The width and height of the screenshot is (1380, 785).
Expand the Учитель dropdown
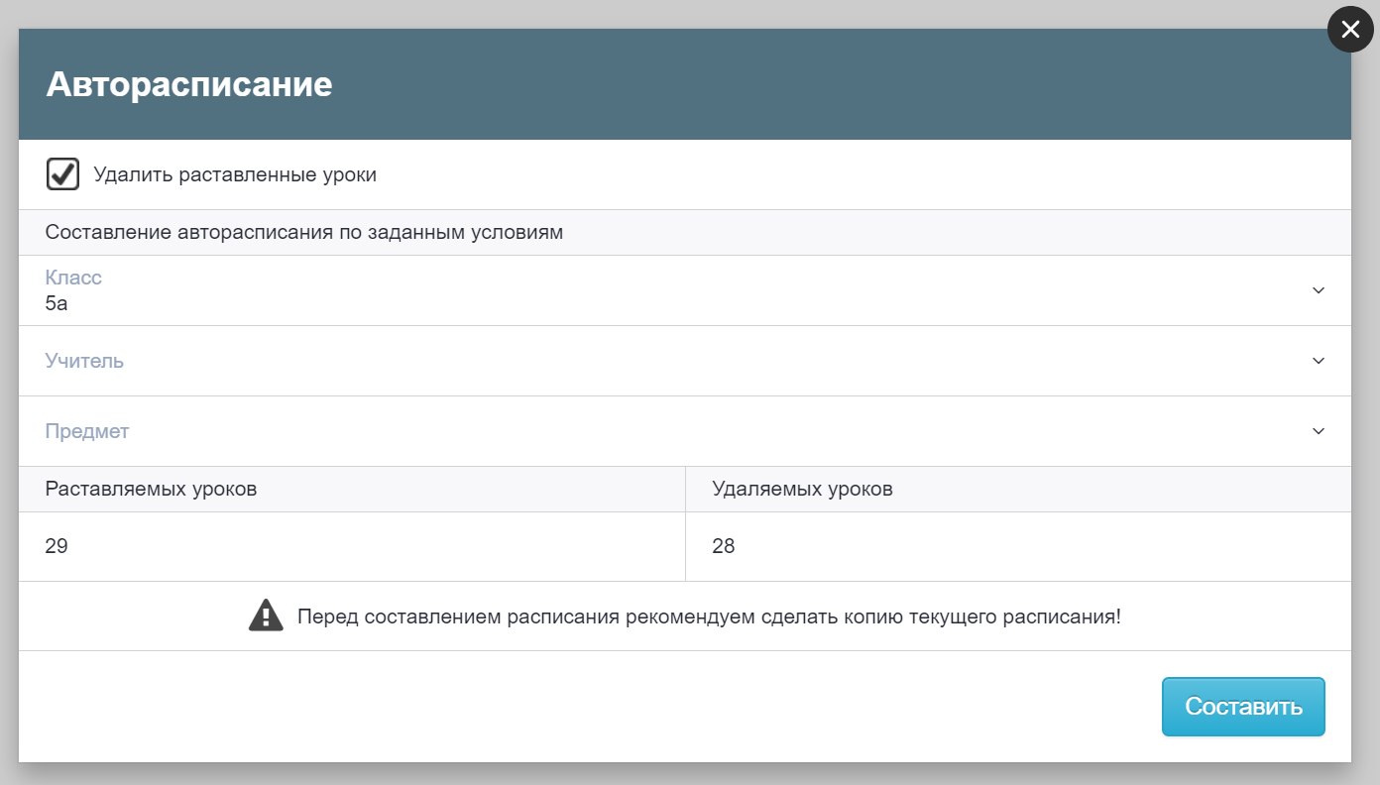point(685,361)
